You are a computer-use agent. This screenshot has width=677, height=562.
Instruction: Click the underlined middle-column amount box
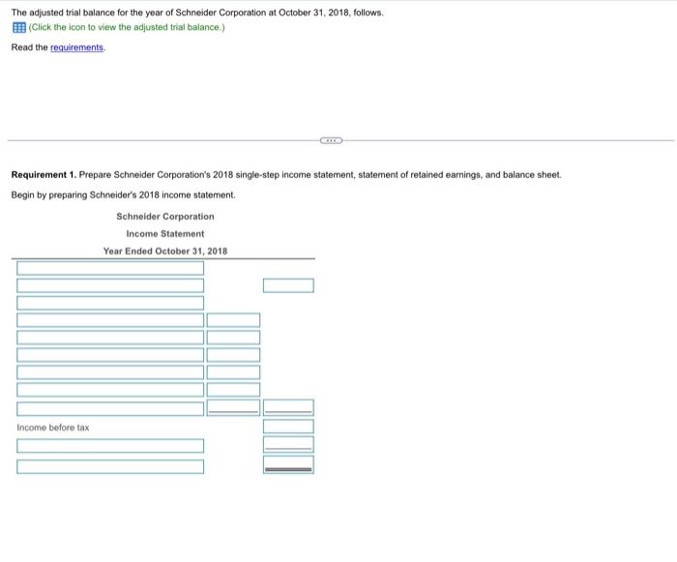pos(233,408)
